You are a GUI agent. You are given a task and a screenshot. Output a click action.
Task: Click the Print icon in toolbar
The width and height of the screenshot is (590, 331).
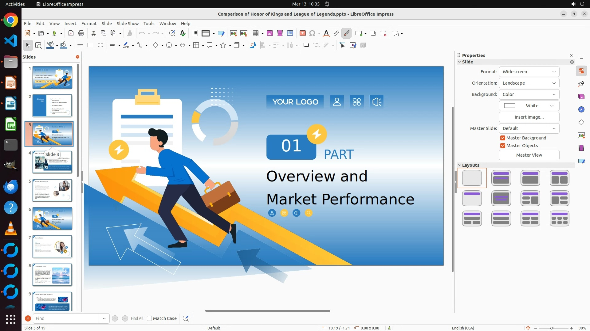click(81, 33)
